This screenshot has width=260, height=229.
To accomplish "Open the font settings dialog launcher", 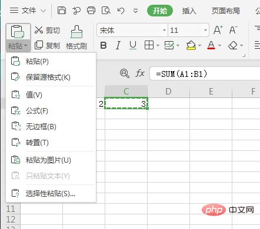I will (x=244, y=55).
